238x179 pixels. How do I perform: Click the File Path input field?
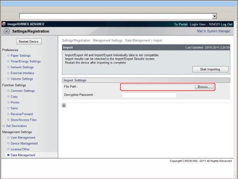(x=158, y=87)
